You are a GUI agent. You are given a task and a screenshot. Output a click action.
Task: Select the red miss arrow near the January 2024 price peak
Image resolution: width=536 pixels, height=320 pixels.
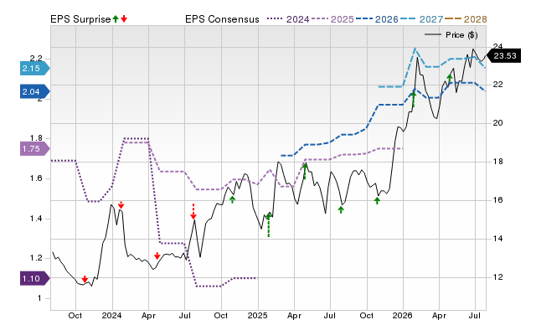click(x=121, y=205)
